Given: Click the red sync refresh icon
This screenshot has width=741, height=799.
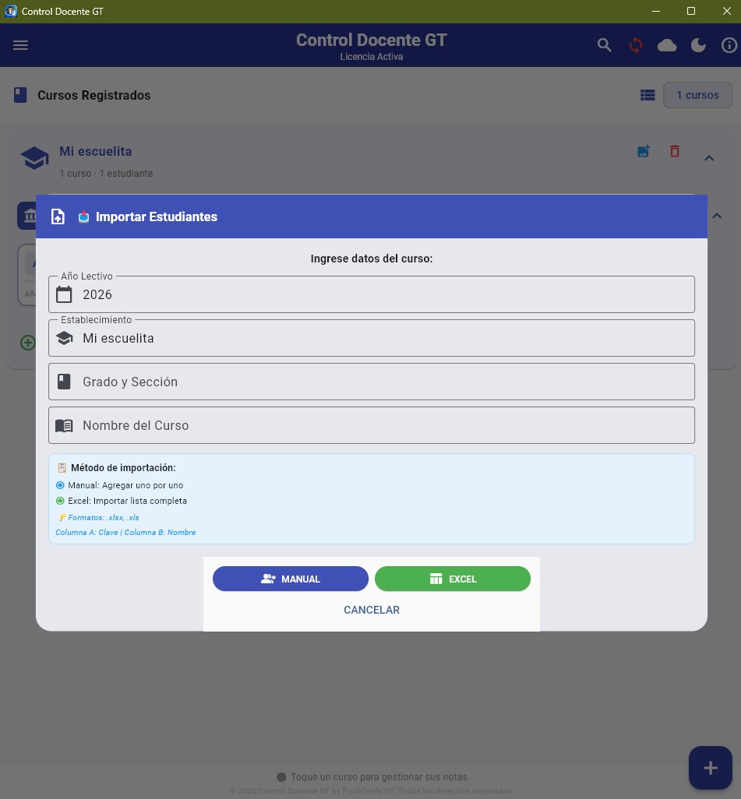Looking at the screenshot, I should click(x=636, y=45).
